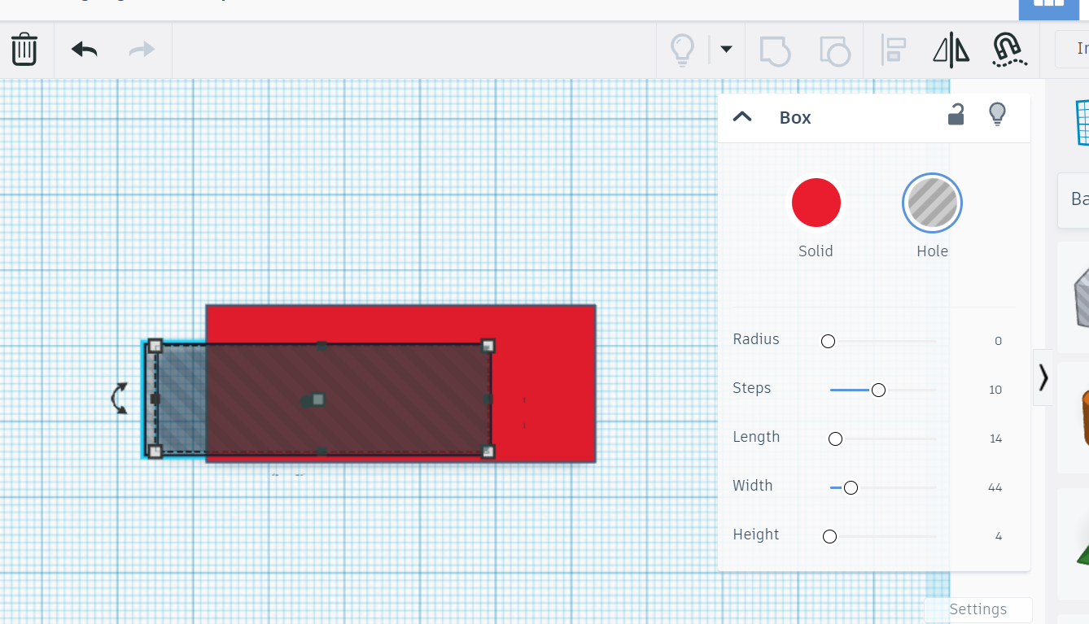Image resolution: width=1089 pixels, height=624 pixels.
Task: Edit the Height value 4
Action: [998, 536]
